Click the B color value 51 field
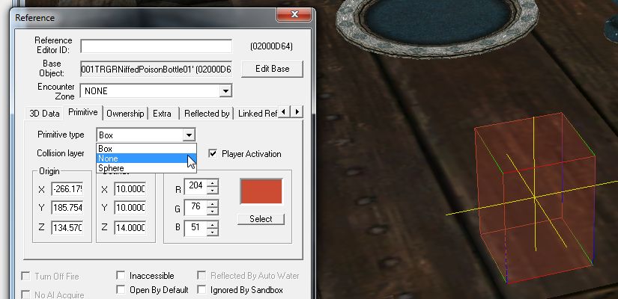This screenshot has height=299, width=618. coord(195,228)
